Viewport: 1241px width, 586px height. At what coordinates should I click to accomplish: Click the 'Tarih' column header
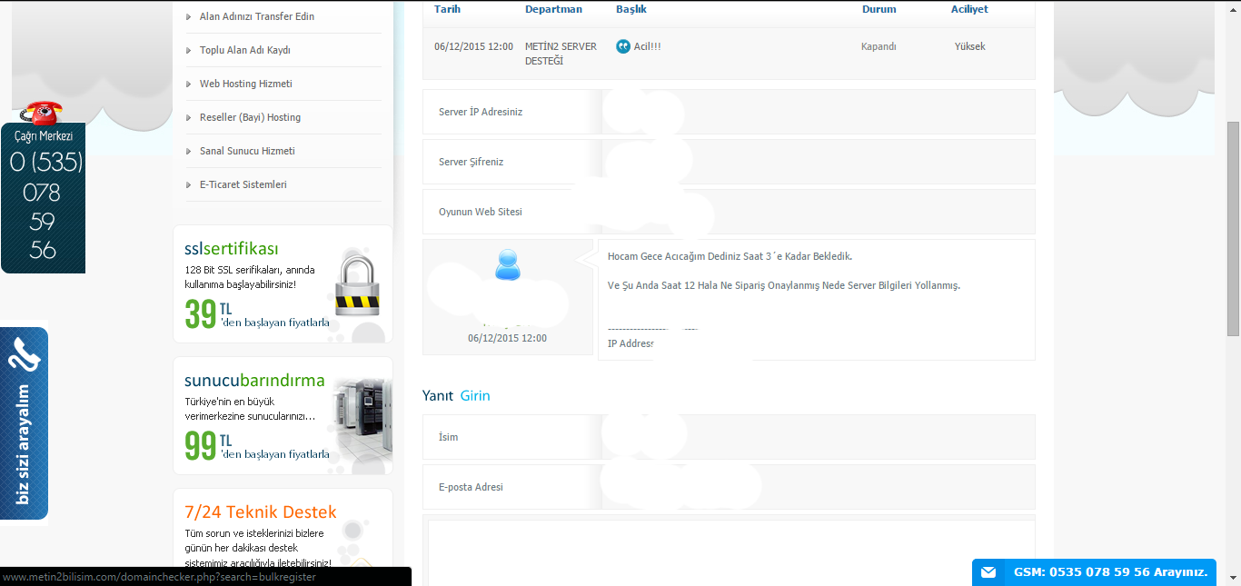(447, 9)
